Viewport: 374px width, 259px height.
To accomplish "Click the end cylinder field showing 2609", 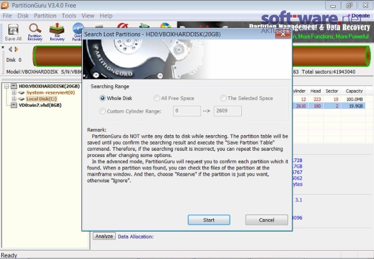I will (228, 111).
